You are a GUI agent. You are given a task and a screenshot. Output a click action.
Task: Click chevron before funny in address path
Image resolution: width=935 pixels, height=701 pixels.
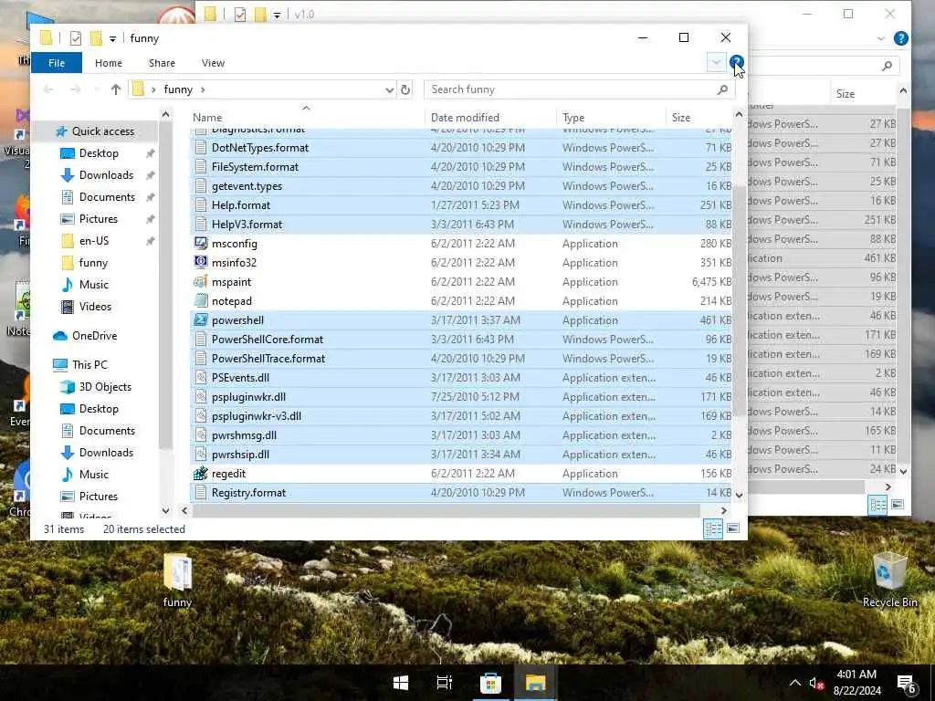(x=153, y=89)
